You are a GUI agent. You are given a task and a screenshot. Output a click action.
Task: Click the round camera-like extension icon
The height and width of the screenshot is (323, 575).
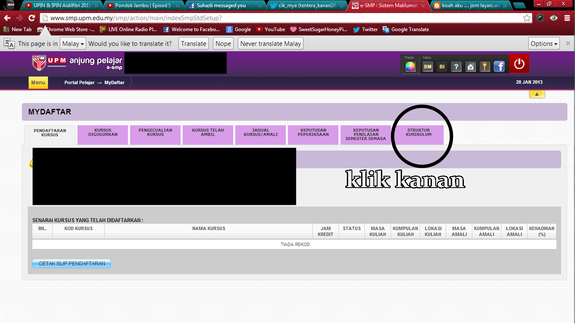click(x=540, y=18)
